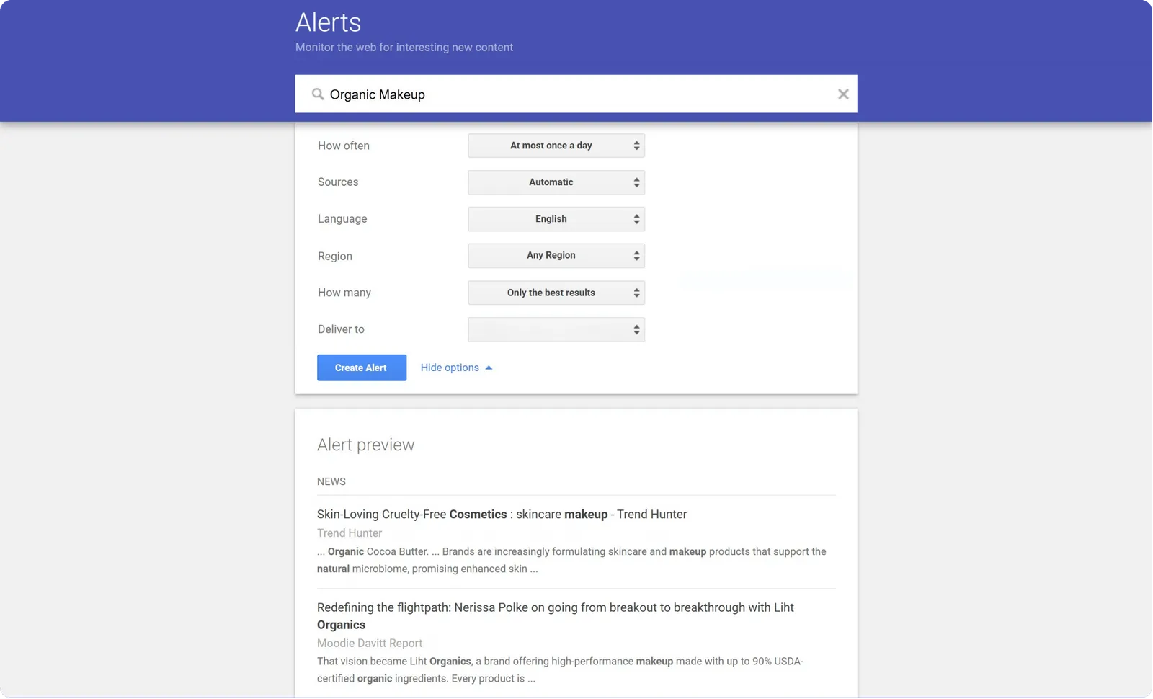
Task: Clear the search query with the X icon
Action: click(x=843, y=94)
